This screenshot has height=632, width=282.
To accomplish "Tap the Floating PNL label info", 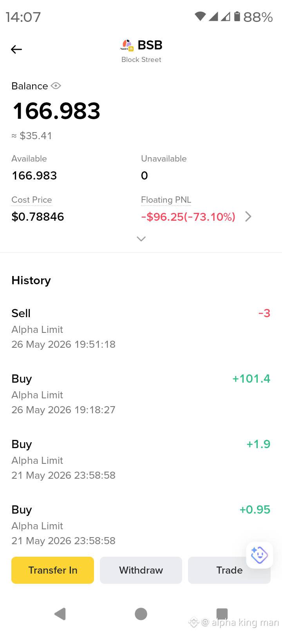I will (166, 200).
